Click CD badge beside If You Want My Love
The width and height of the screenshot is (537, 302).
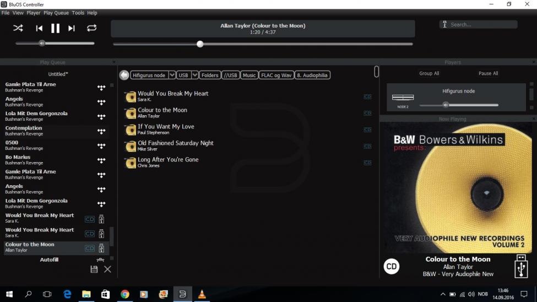(x=367, y=130)
